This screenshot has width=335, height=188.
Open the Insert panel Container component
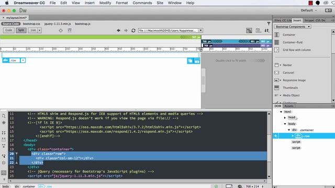coord(289,35)
